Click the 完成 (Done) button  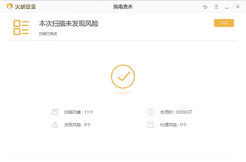point(224,23)
